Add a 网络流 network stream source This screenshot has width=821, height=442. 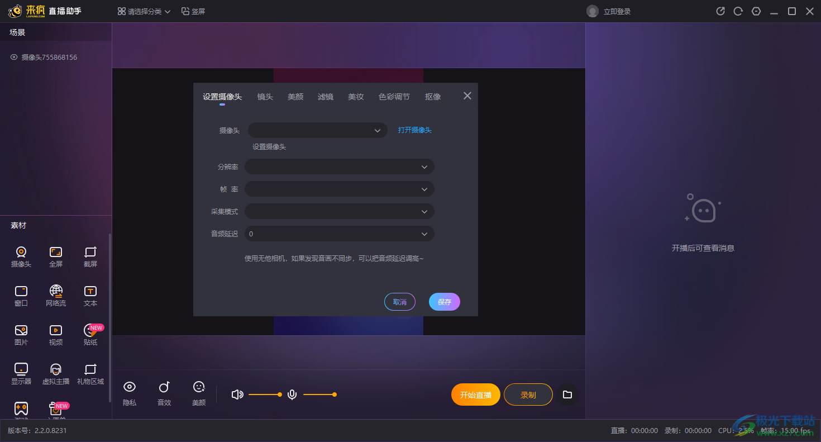point(56,296)
